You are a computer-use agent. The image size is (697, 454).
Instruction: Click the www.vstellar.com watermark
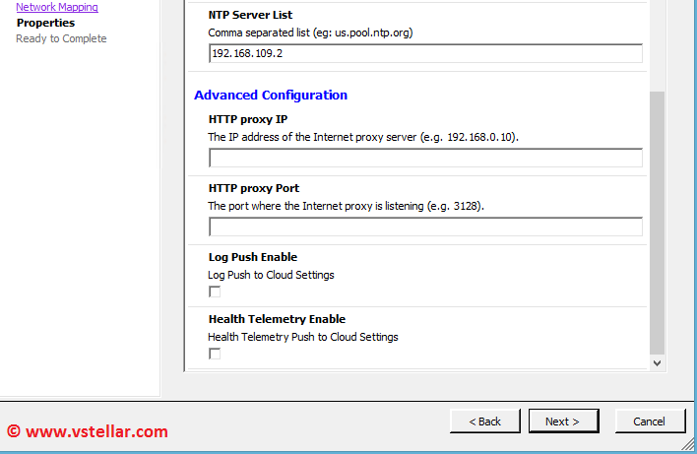88,431
